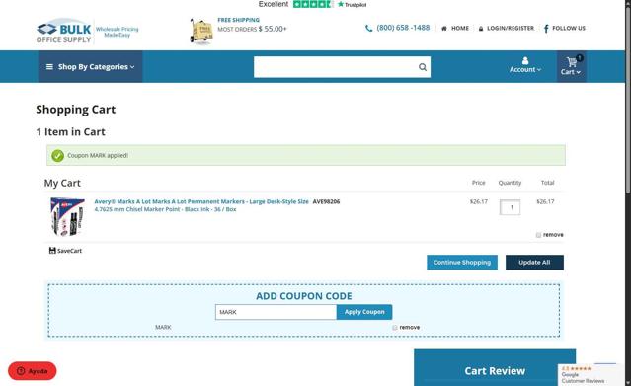Click the Account person icon
This screenshot has height=386, width=631.
tap(525, 60)
